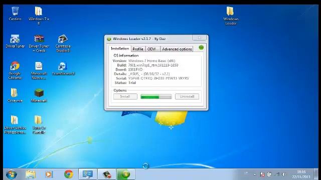Select the Windows 7 e 8 folder
321x180 pixels.
[x=39, y=15]
